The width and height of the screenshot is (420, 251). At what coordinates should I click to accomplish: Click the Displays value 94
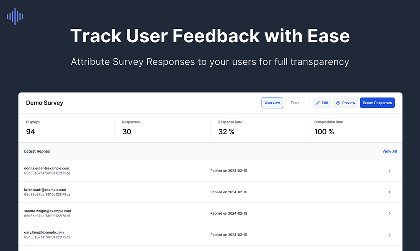click(31, 132)
